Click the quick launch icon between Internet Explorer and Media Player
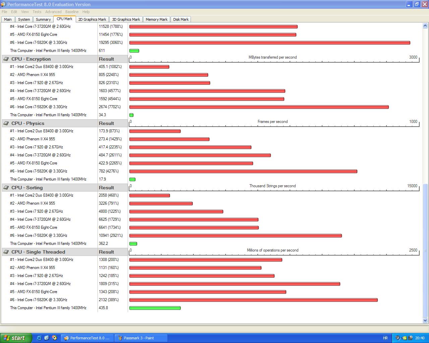429x343 pixels. point(47,338)
